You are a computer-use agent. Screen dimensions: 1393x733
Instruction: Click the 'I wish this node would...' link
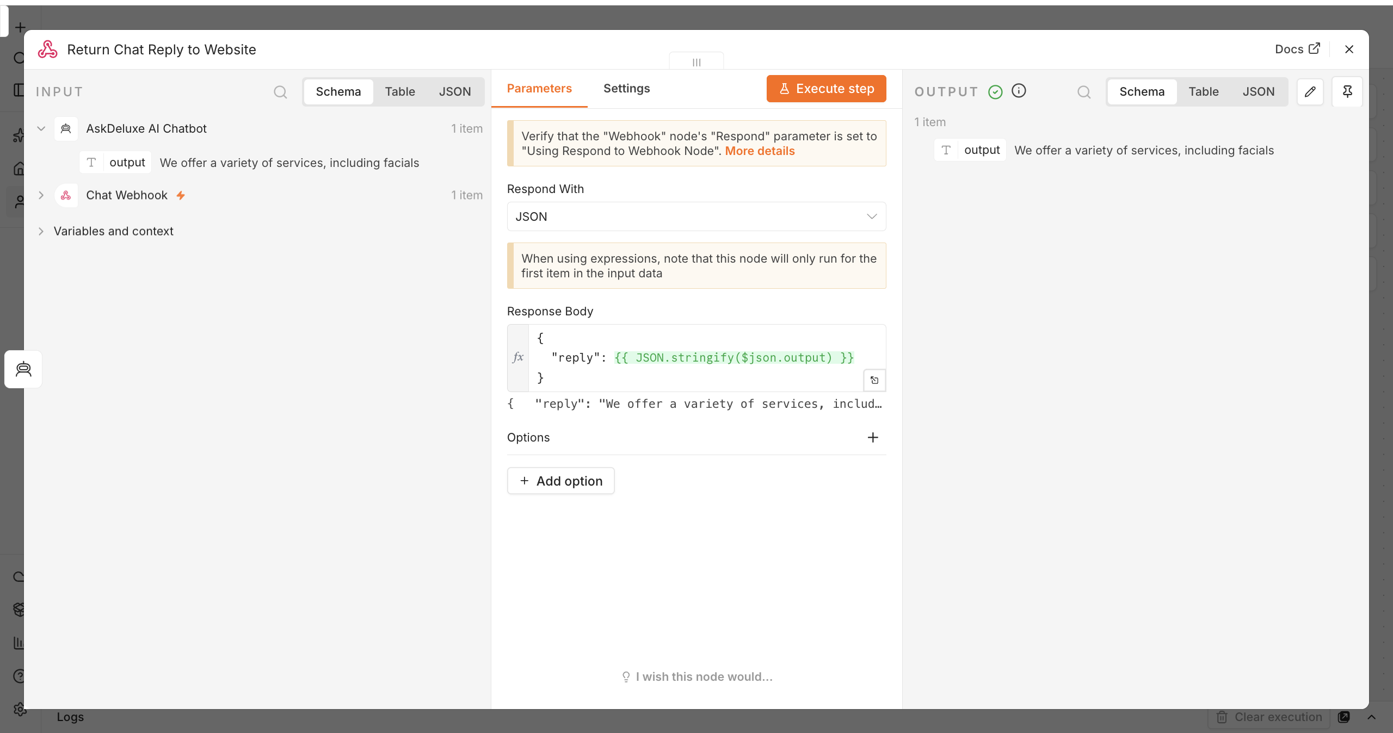[697, 677]
